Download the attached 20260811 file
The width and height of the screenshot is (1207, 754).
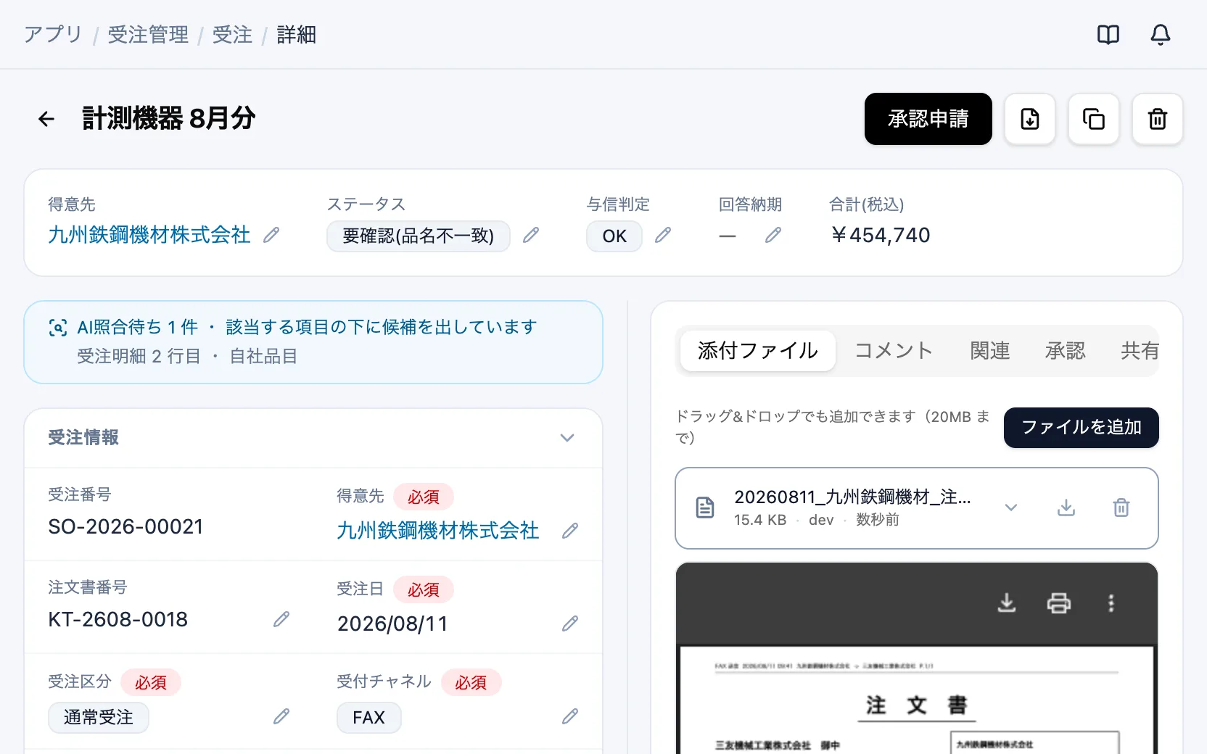coord(1066,507)
